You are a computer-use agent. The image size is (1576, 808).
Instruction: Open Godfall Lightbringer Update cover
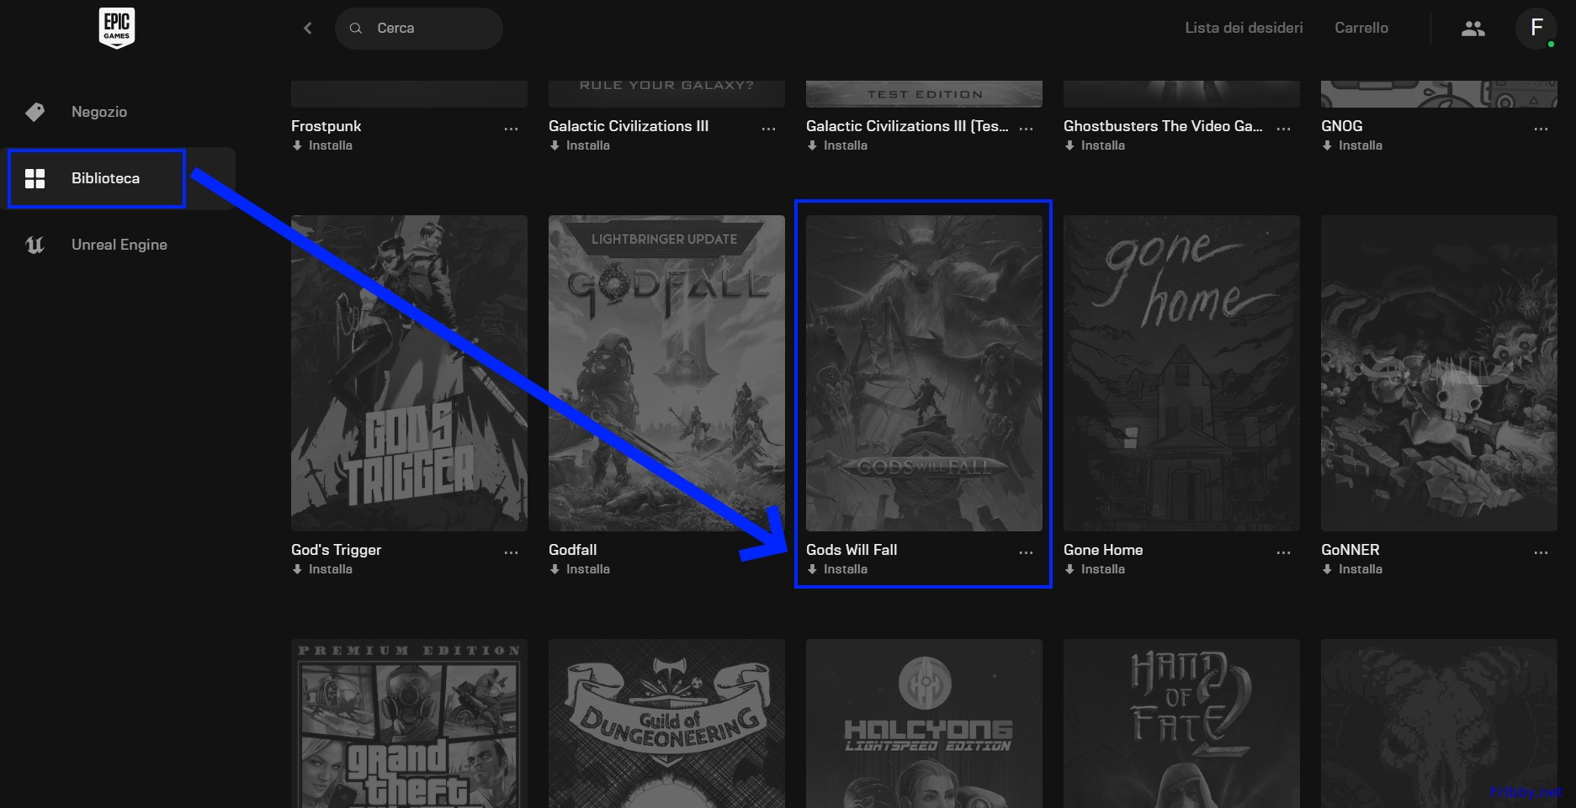666,373
